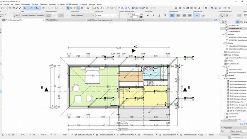247x139 pixels.
Task: Expand the Componentes folder
Action: tap(225, 114)
